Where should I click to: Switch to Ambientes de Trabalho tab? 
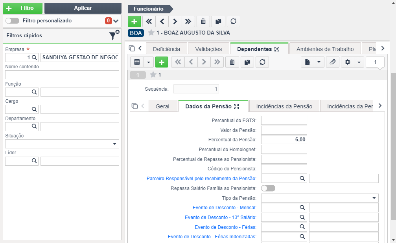[325, 49]
